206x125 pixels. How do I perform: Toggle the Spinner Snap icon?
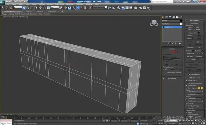click(x=86, y=8)
